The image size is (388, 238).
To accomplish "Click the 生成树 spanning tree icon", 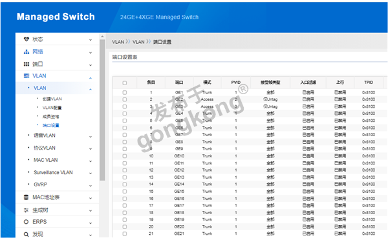I will pos(27,210).
